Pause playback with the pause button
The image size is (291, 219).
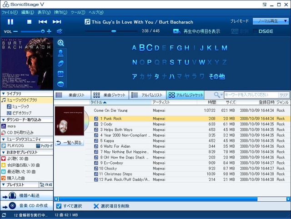(10, 22)
